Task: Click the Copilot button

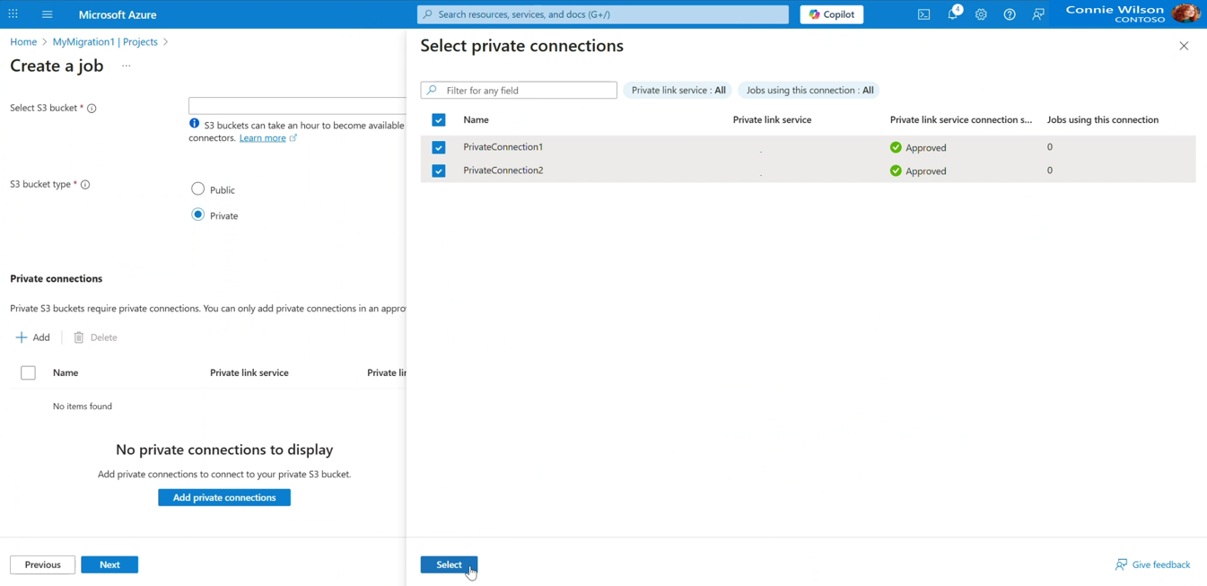Action: pos(832,14)
